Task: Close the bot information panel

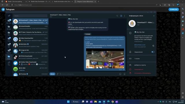Action: (x=154, y=16)
